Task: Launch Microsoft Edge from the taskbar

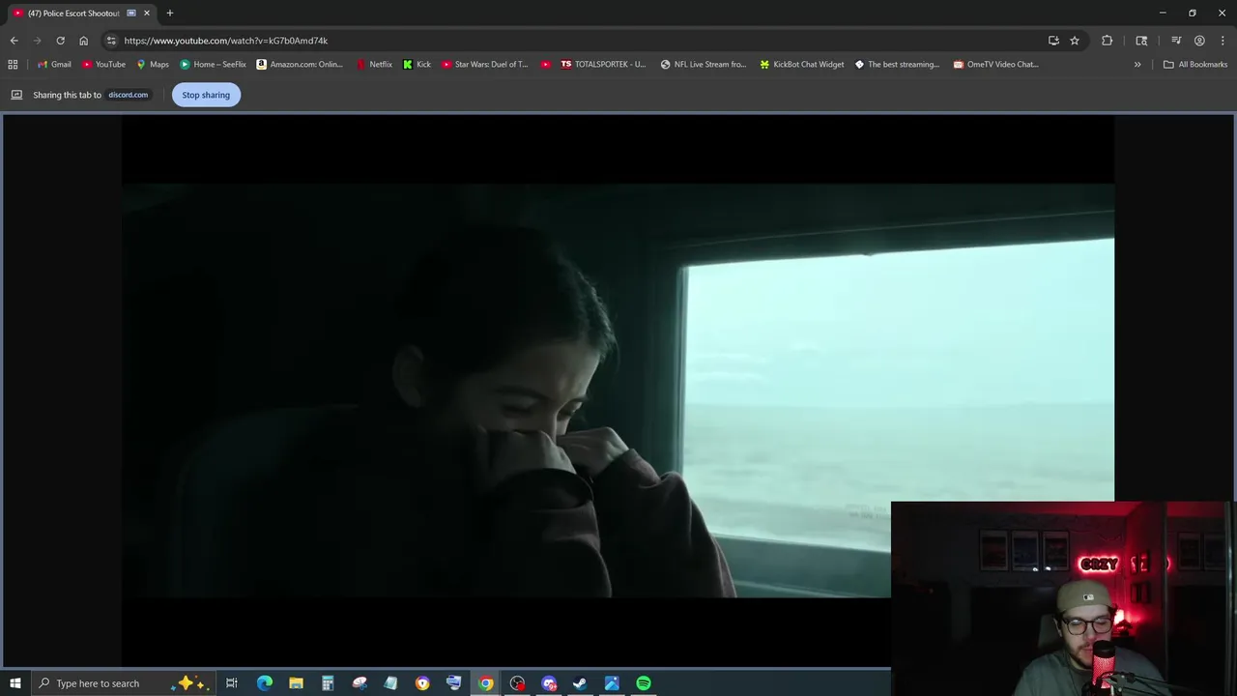Action: coord(265,683)
